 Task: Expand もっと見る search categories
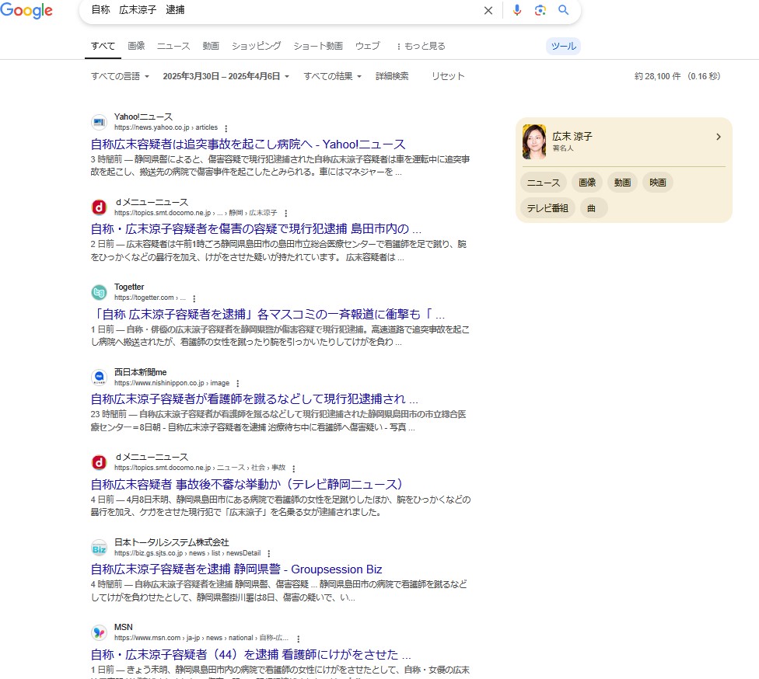coord(421,46)
